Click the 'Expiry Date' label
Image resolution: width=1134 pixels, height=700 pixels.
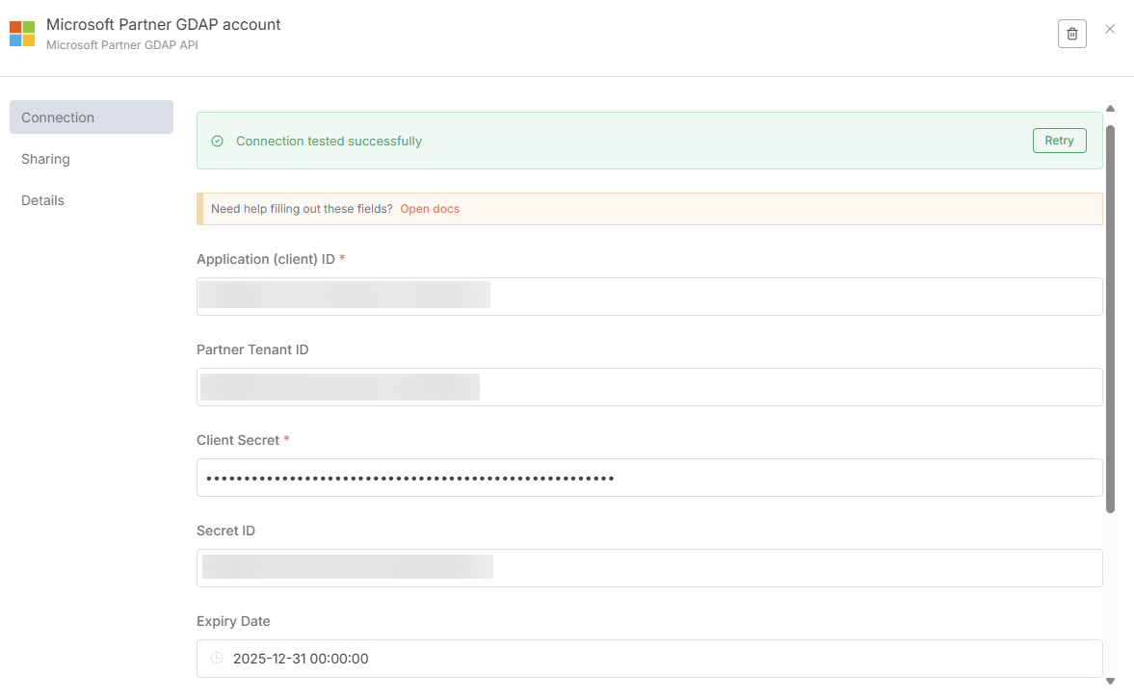233,621
